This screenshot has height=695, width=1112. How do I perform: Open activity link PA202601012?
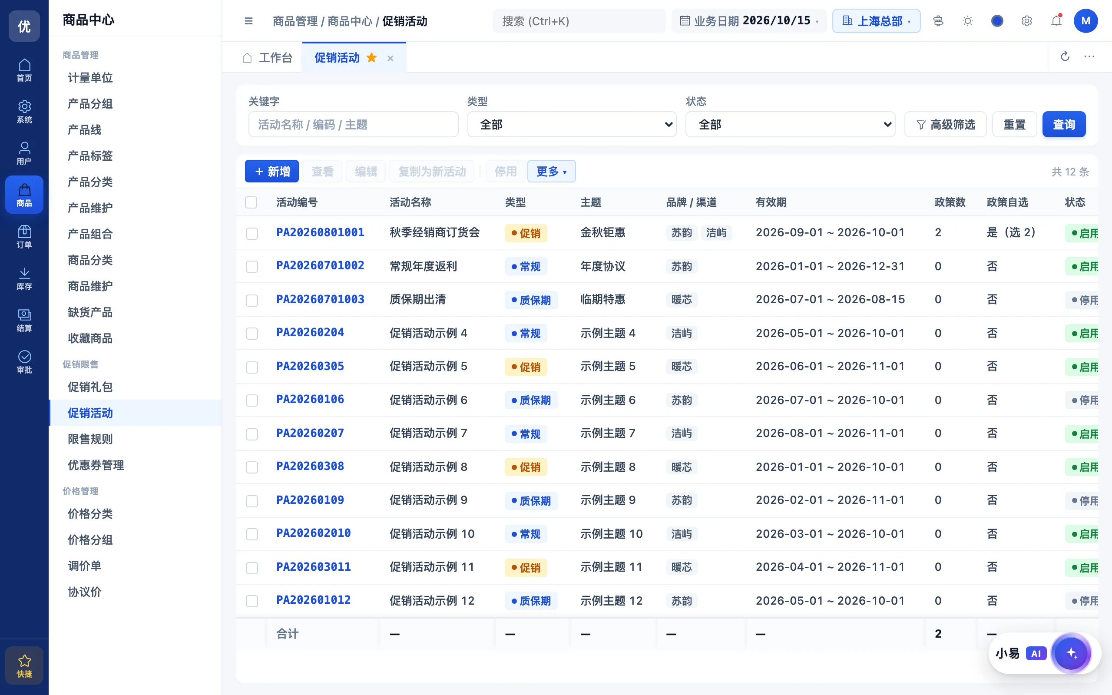(x=313, y=600)
